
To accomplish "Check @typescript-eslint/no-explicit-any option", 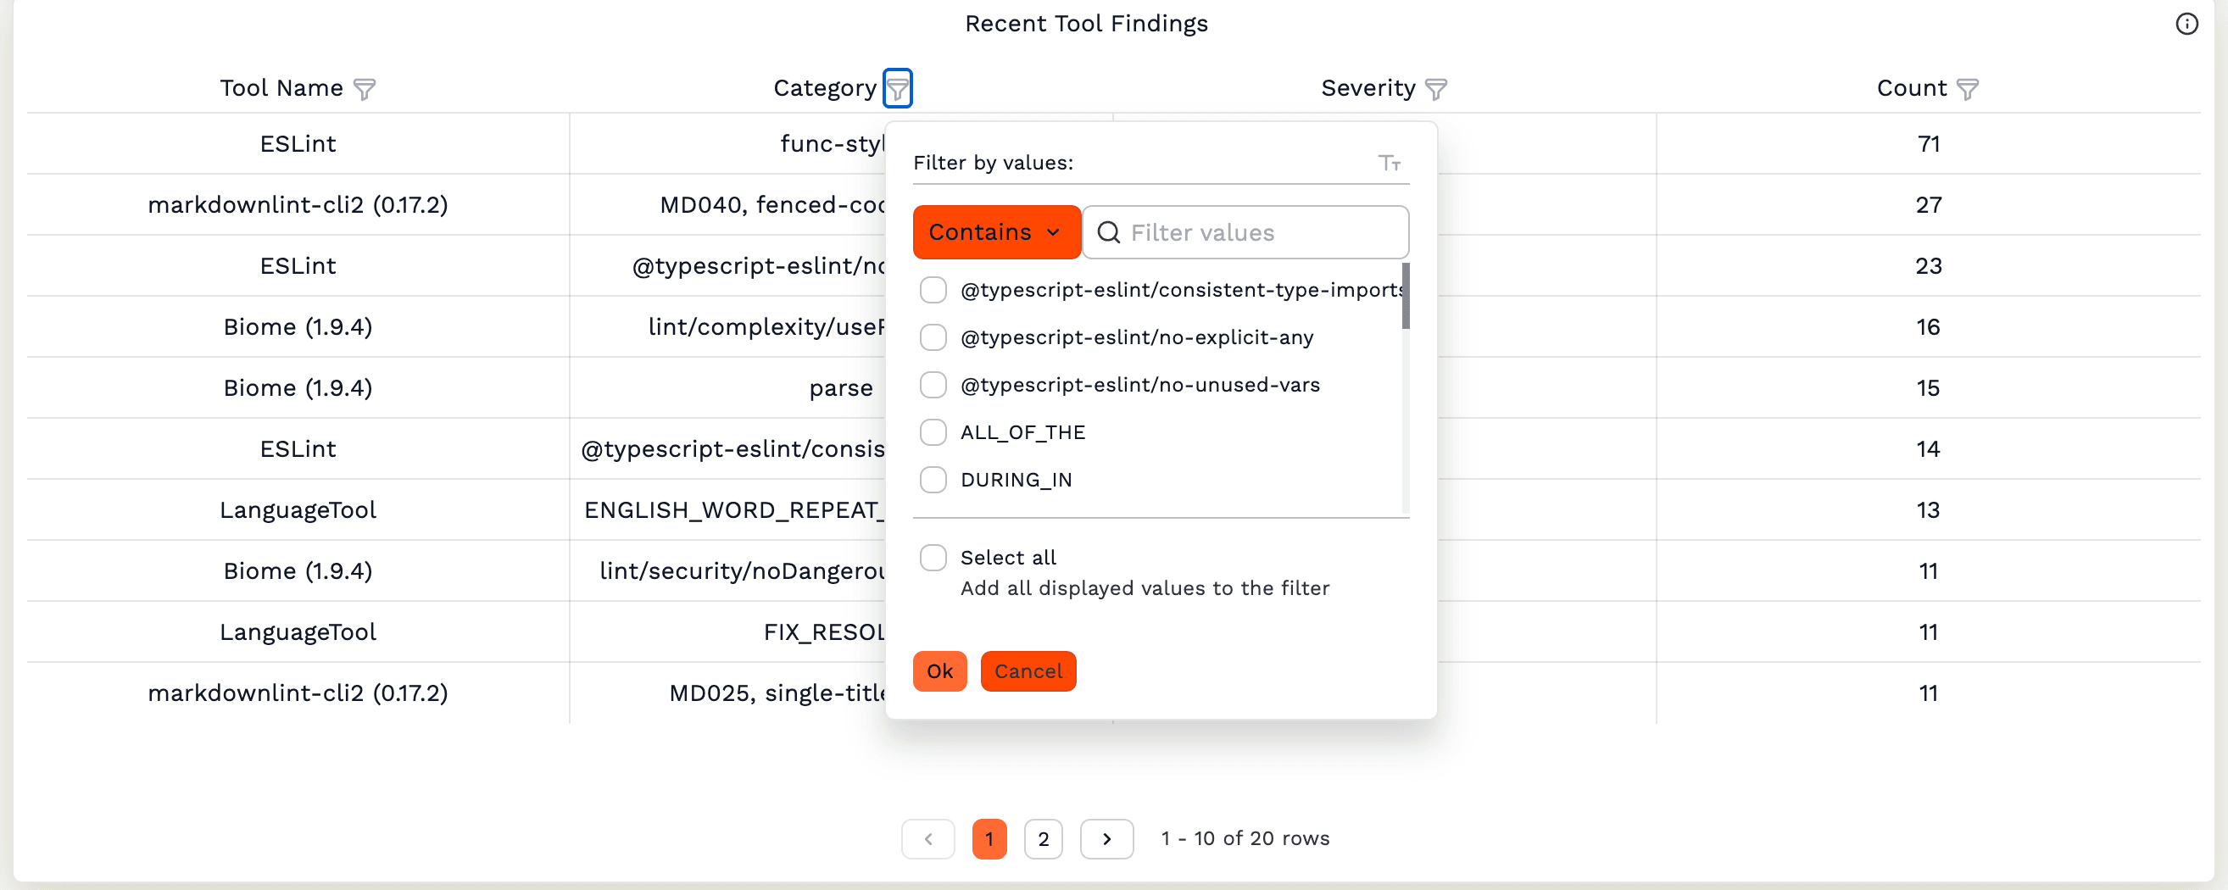I will [x=933, y=337].
